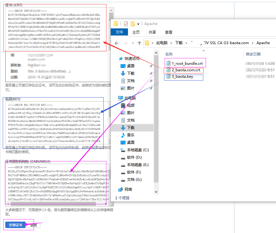276x233 pixels.
Task: Select file 2_baota.com.crt
Action: pos(183,70)
